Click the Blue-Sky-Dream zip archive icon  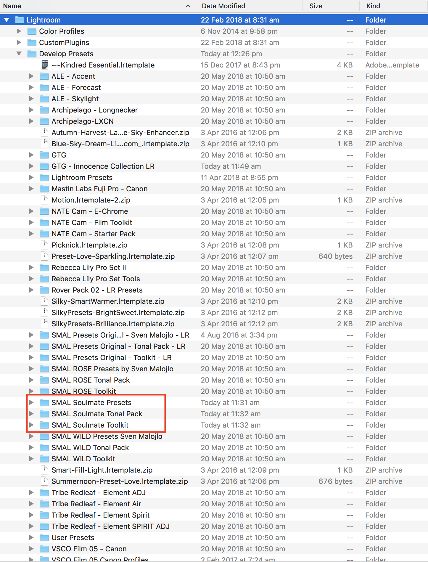coord(44,144)
